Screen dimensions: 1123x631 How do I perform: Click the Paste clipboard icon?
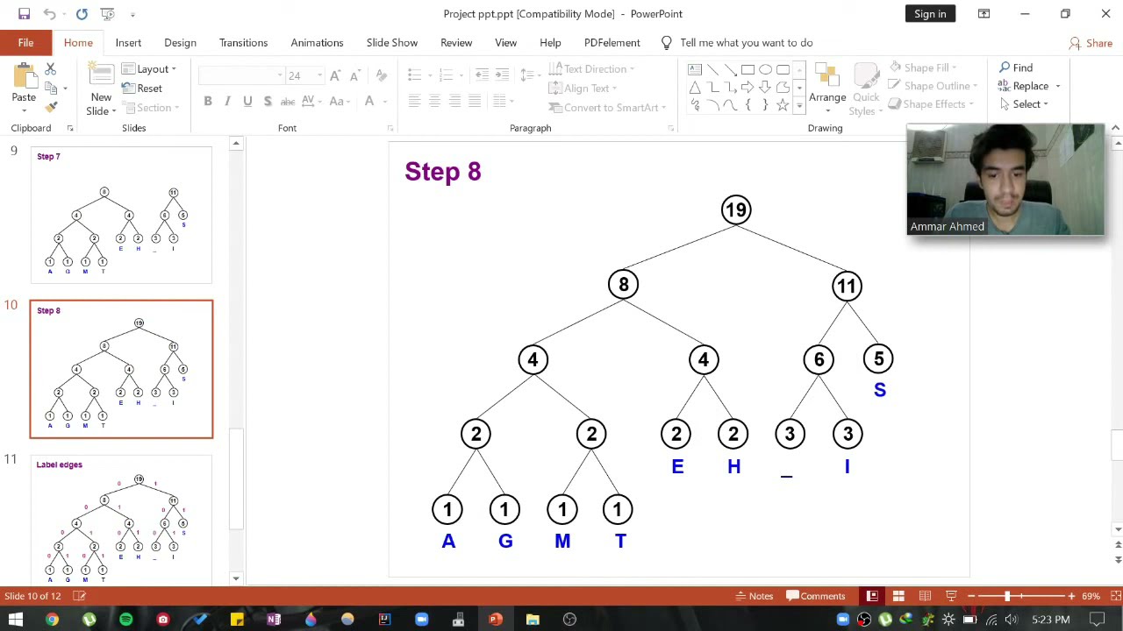click(24, 76)
